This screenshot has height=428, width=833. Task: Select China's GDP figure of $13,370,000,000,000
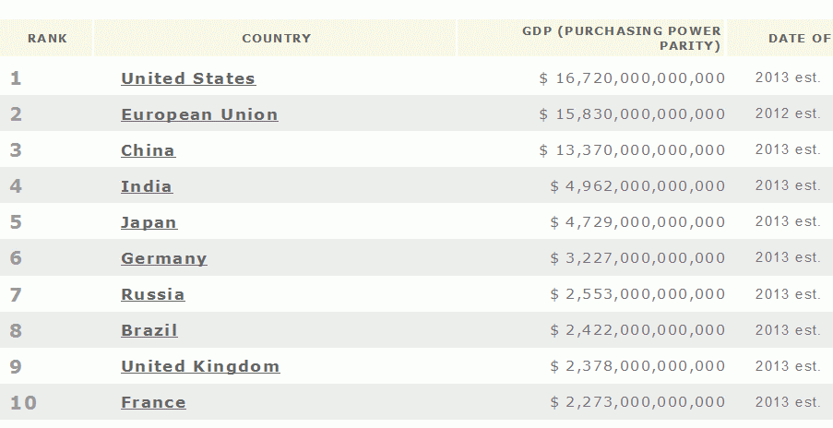[632, 150]
